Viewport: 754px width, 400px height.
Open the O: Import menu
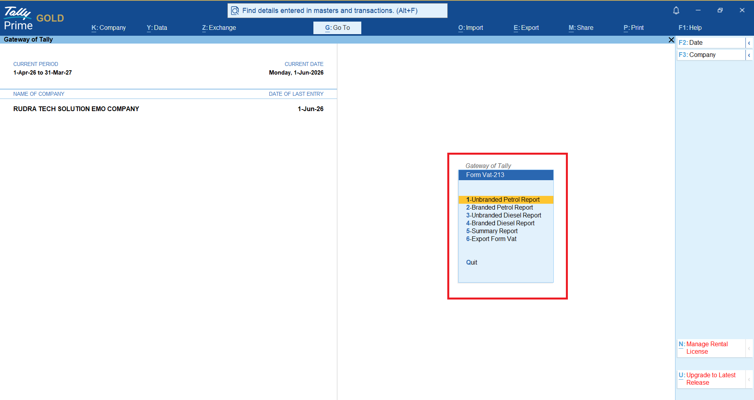point(470,28)
